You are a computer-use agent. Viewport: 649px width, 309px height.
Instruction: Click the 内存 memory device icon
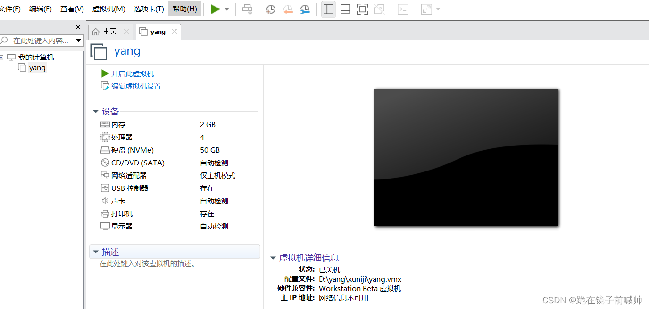point(105,124)
